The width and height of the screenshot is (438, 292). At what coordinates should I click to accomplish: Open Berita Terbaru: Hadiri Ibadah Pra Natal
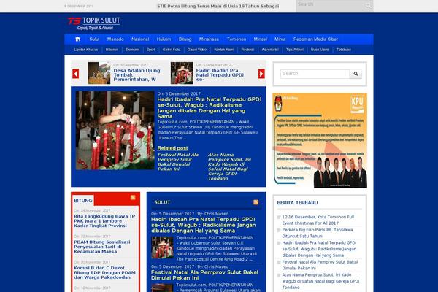(319, 249)
